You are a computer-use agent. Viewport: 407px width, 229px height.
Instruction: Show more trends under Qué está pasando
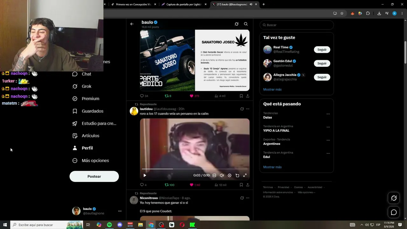pos(272,167)
